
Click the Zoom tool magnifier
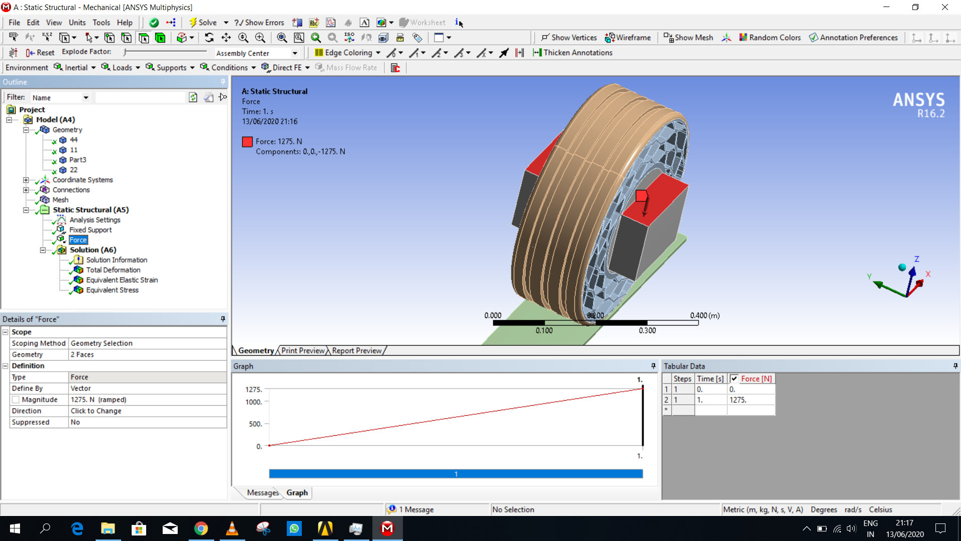pyautogui.click(x=243, y=38)
